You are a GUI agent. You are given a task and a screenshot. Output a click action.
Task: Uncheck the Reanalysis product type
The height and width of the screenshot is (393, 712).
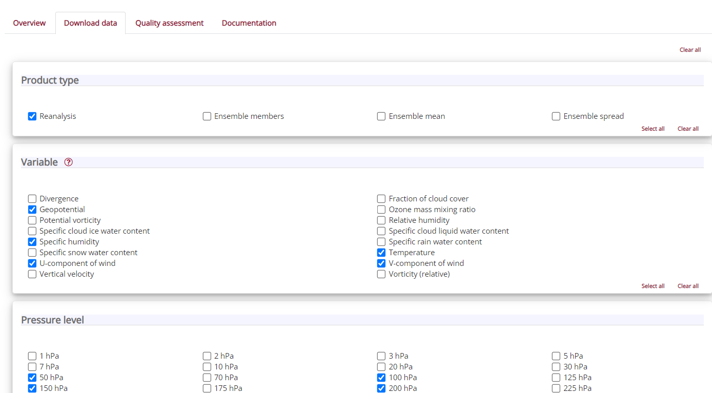tap(32, 116)
